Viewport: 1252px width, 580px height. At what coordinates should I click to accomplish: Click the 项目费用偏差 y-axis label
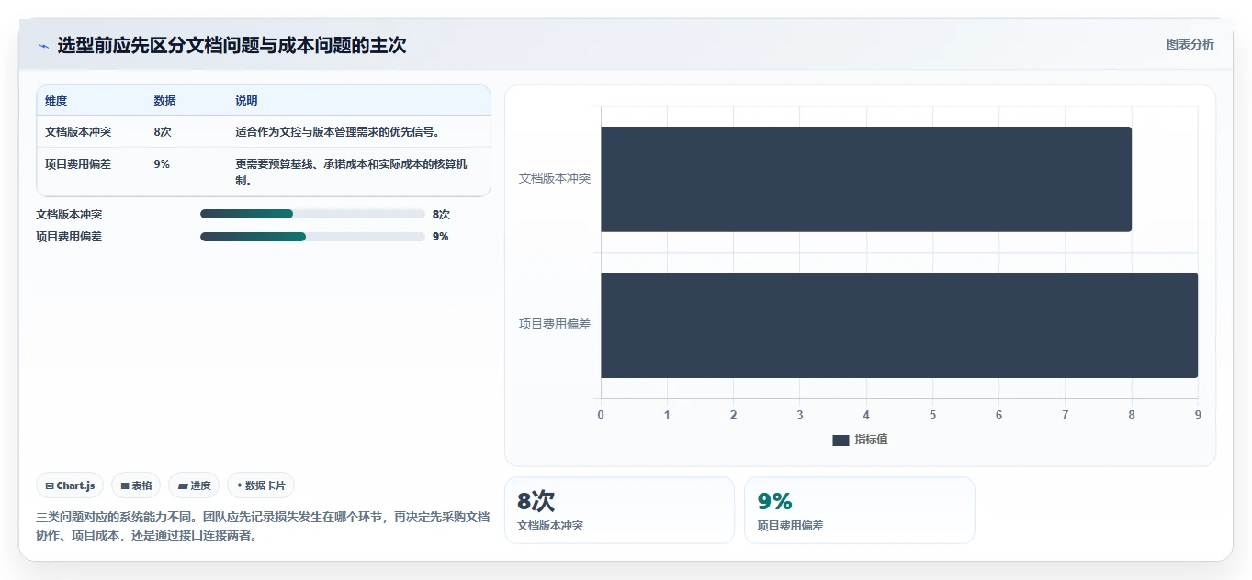click(x=555, y=324)
